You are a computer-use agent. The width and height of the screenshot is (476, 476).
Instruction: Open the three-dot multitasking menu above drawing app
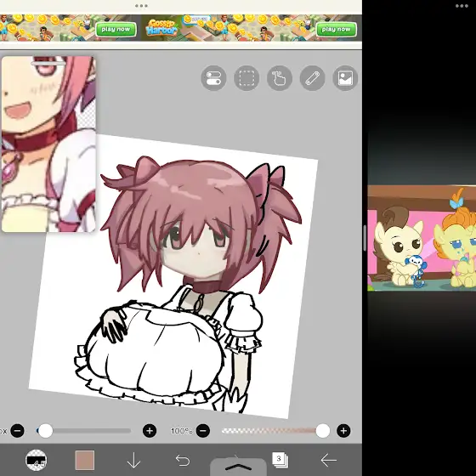(141, 6)
